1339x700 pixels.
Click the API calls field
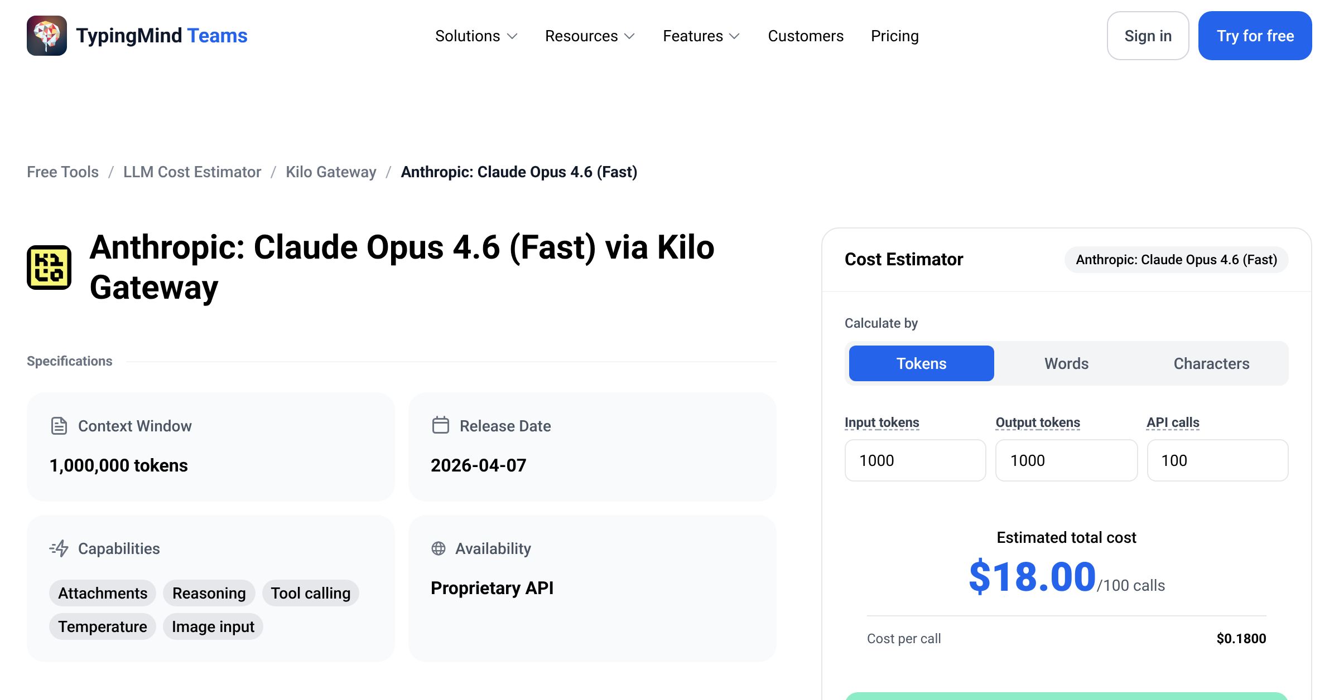[1218, 460]
